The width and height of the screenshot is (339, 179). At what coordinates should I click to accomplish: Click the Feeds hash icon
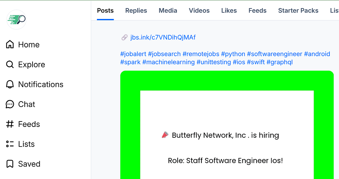10,124
